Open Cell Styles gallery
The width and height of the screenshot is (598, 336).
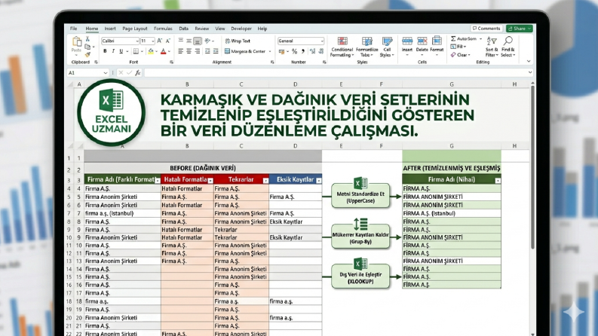[387, 47]
